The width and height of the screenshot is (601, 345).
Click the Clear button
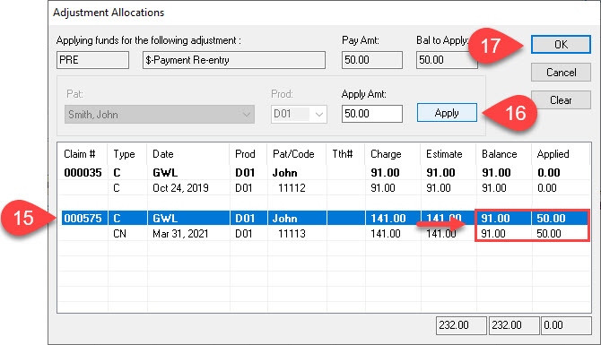pyautogui.click(x=561, y=100)
